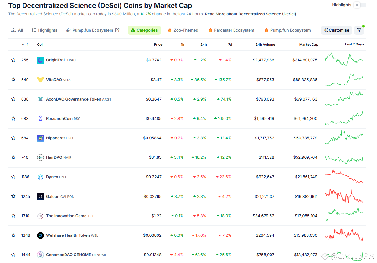This screenshot has height=263, width=377.
Task: Sort table by Market Cap header
Action: pos(308,44)
